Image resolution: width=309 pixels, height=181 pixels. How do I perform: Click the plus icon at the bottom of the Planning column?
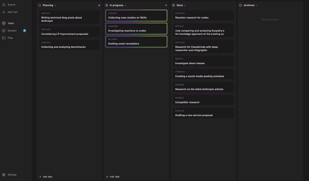tap(40, 177)
